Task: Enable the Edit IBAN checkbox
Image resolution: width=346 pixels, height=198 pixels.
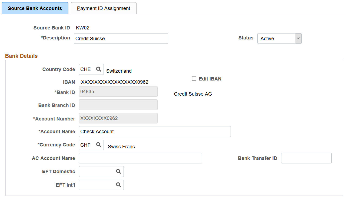Action: (194, 78)
